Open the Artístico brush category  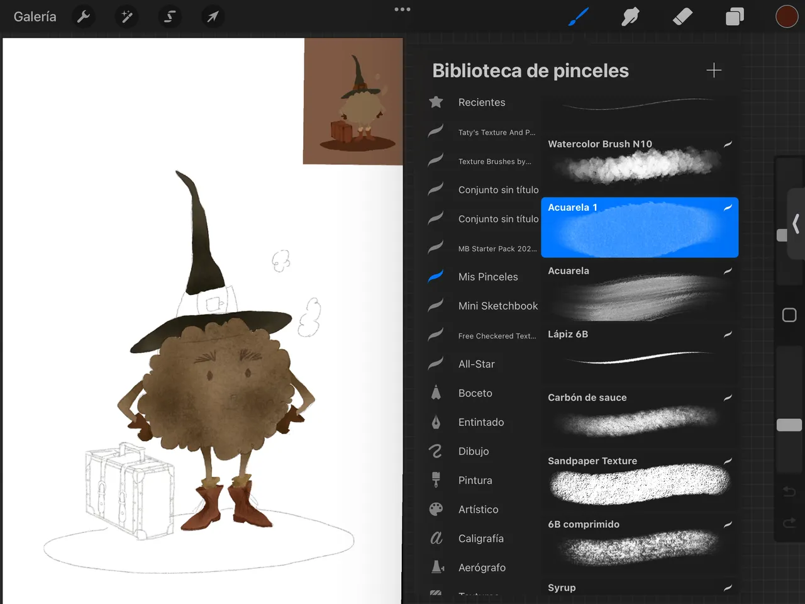[x=482, y=509]
